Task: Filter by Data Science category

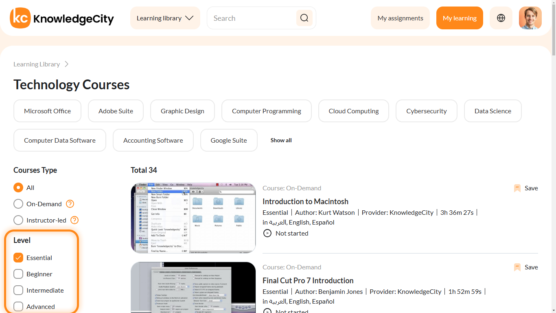Action: tap(493, 111)
